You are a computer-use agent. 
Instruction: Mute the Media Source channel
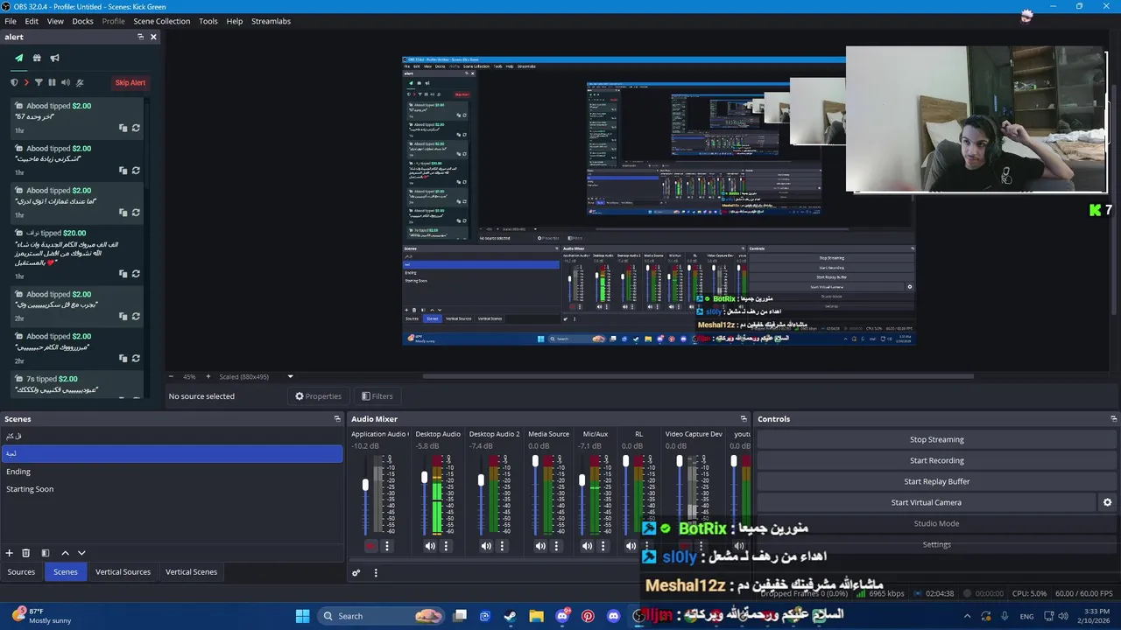tap(540, 546)
